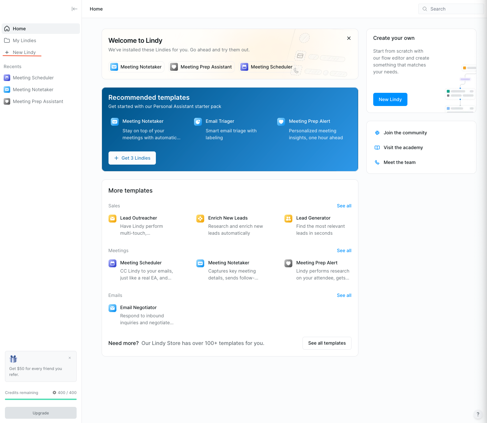The width and height of the screenshot is (487, 423).
Task: Click the credits remaining progress bar
Action: [40, 399]
